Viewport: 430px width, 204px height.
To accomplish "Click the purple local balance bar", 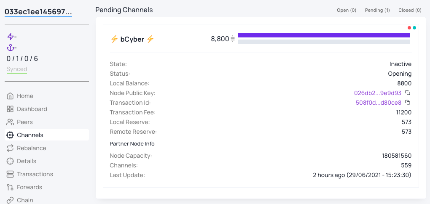I will [324, 35].
